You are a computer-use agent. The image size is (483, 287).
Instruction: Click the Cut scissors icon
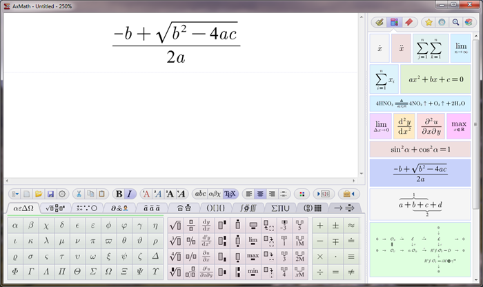coord(78,194)
